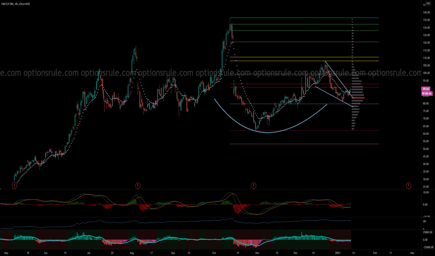Click the 50.00 price axis label

(x=427, y=149)
